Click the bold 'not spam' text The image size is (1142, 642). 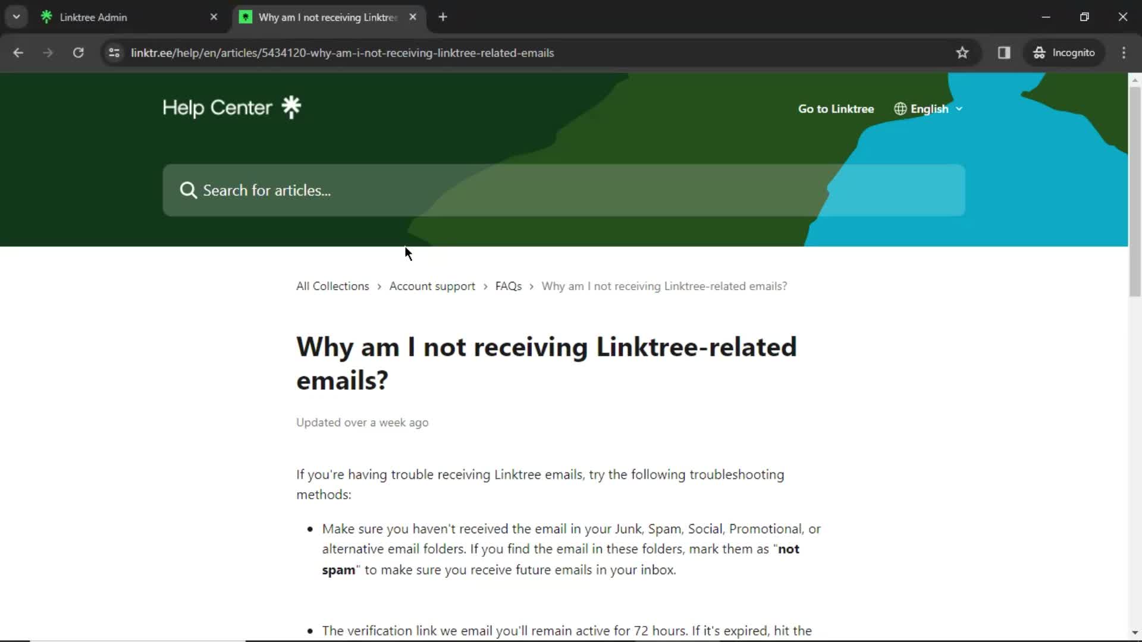coord(560,559)
